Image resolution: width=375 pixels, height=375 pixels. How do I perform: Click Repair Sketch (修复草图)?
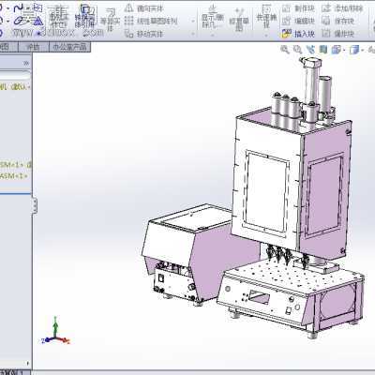(x=239, y=20)
